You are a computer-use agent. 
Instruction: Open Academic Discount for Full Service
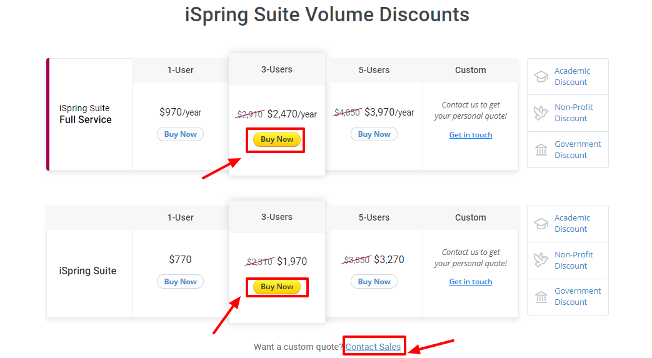click(572, 76)
